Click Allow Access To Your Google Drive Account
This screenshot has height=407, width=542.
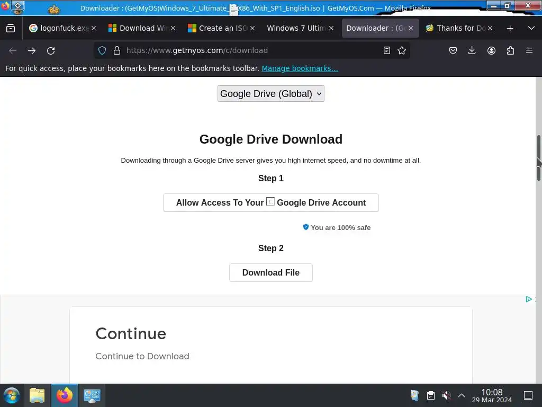pyautogui.click(x=270, y=202)
